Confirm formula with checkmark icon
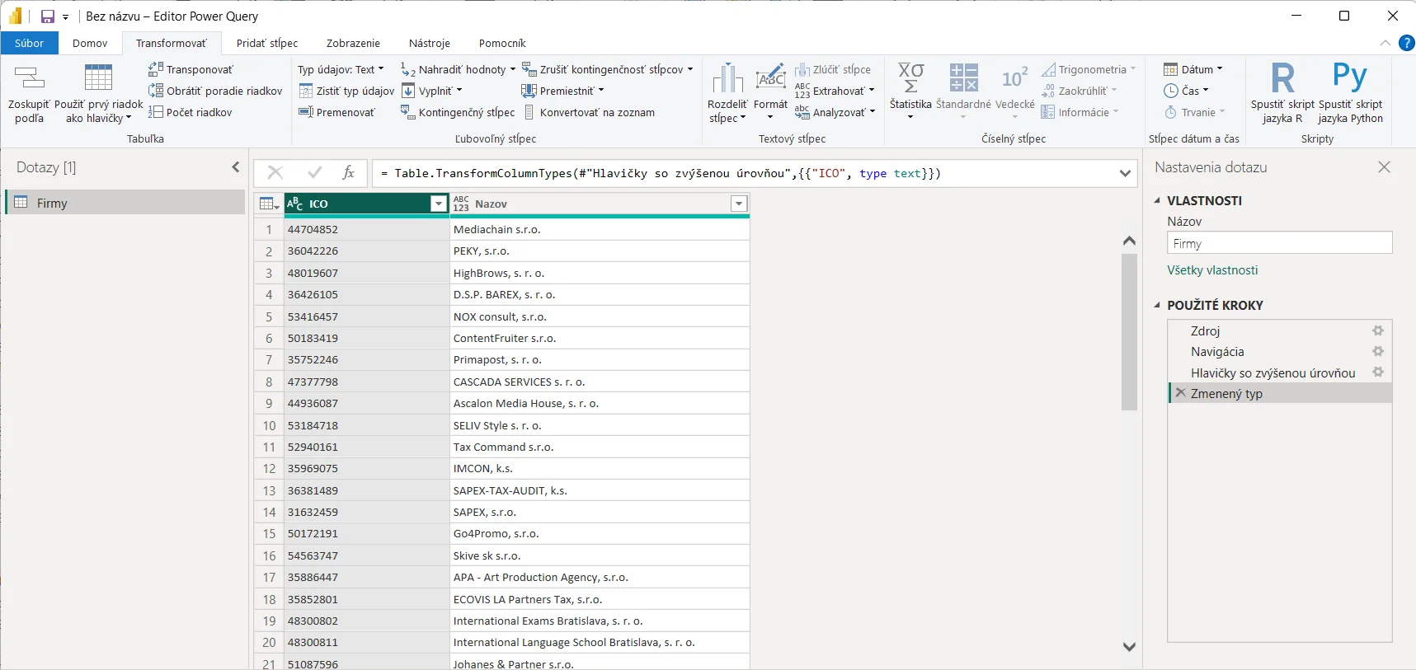 314,173
